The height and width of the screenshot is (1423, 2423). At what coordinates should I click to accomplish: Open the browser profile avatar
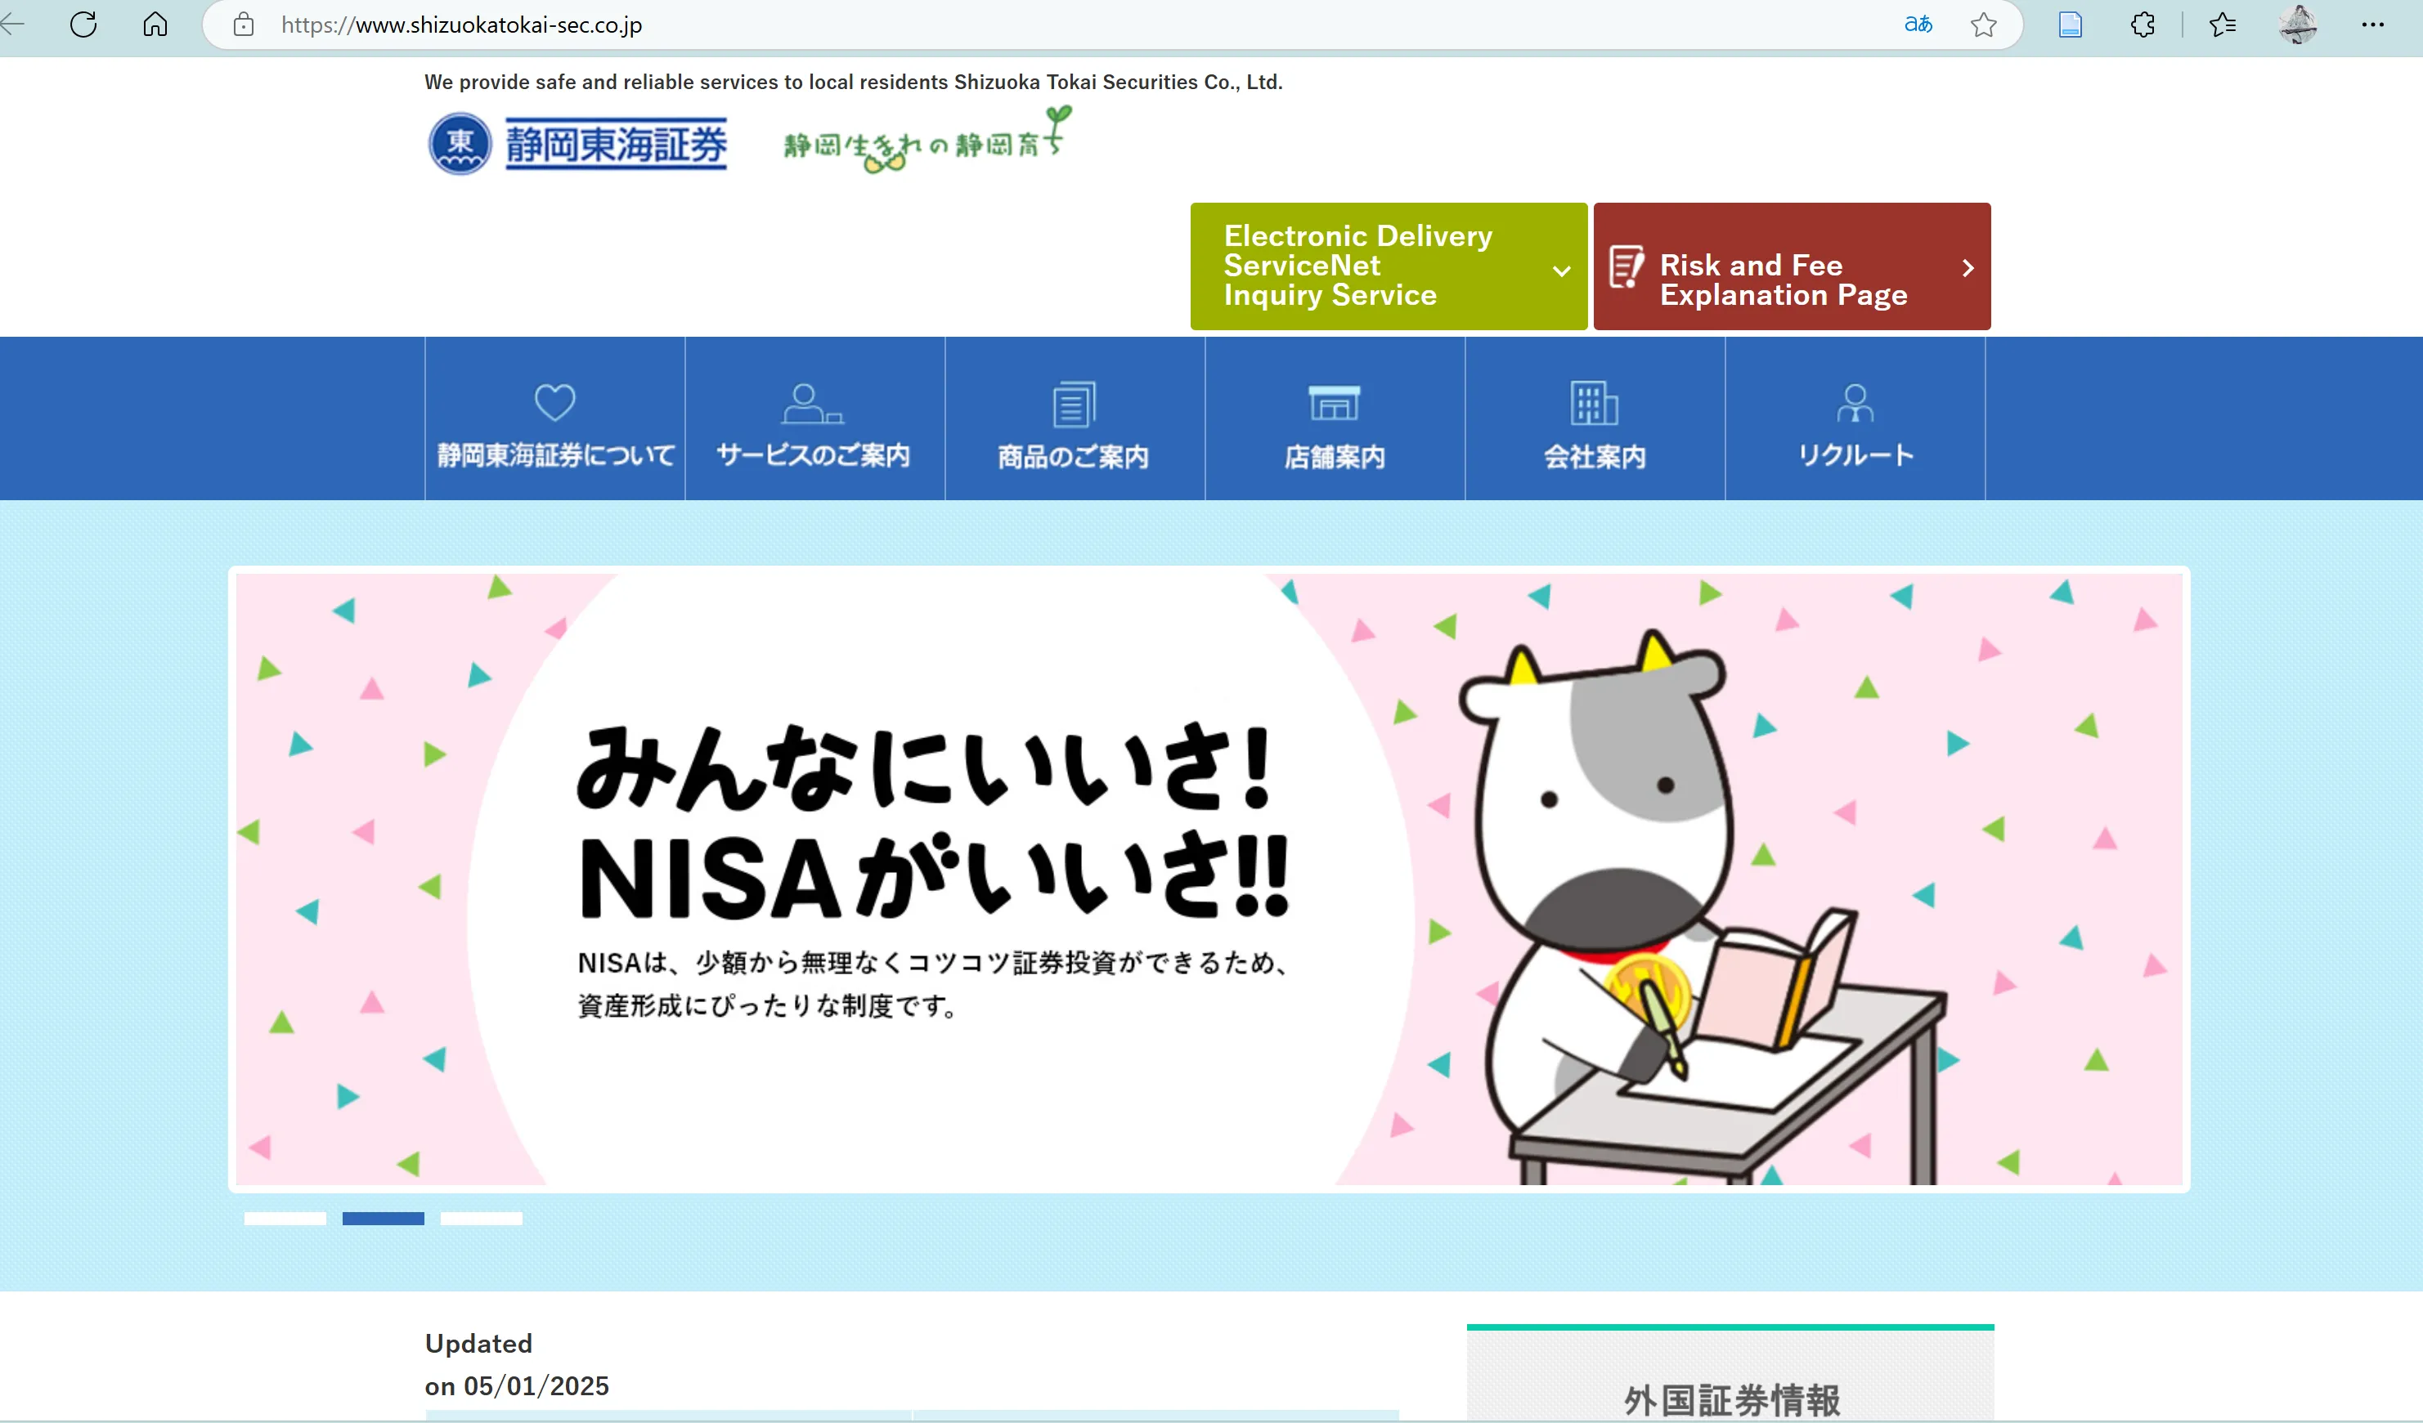pyautogui.click(x=2298, y=24)
